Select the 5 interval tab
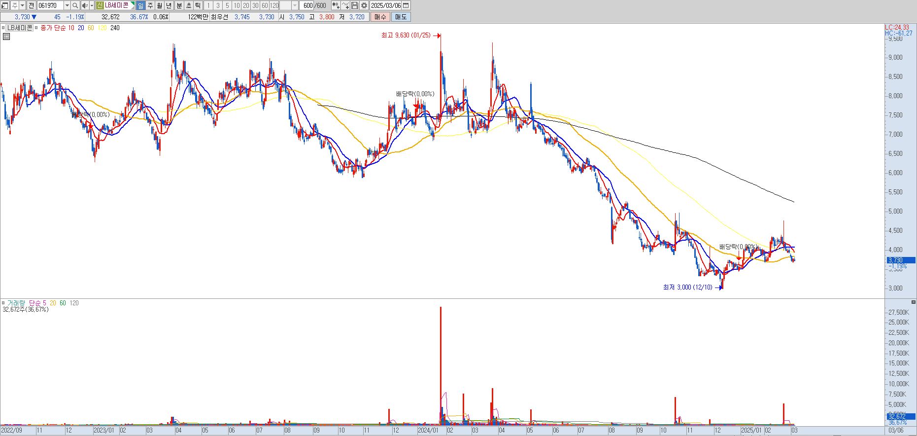This screenshot has height=436, width=917. pos(227,5)
